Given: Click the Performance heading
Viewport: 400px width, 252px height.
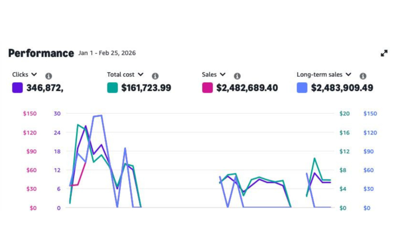Looking at the screenshot, I should [x=41, y=53].
